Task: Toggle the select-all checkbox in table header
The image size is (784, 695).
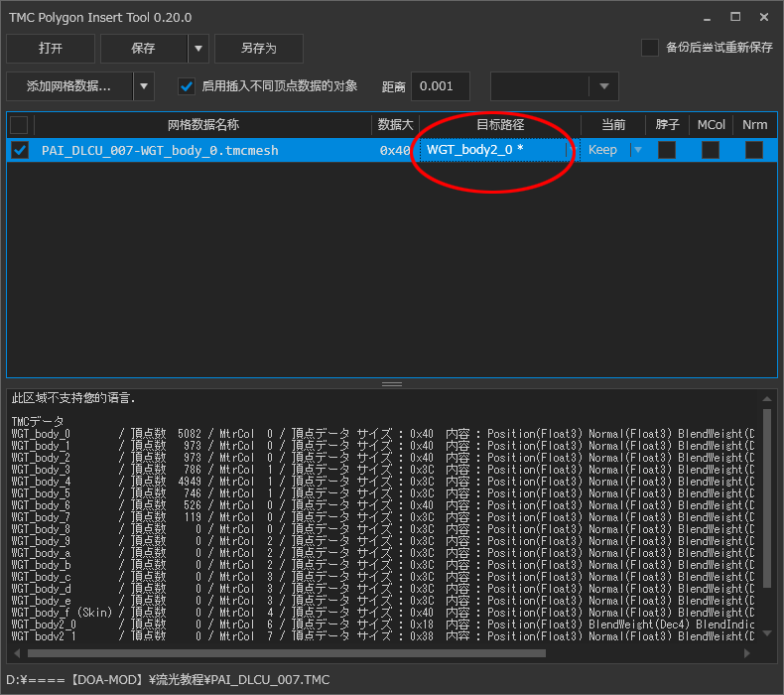Action: point(19,124)
